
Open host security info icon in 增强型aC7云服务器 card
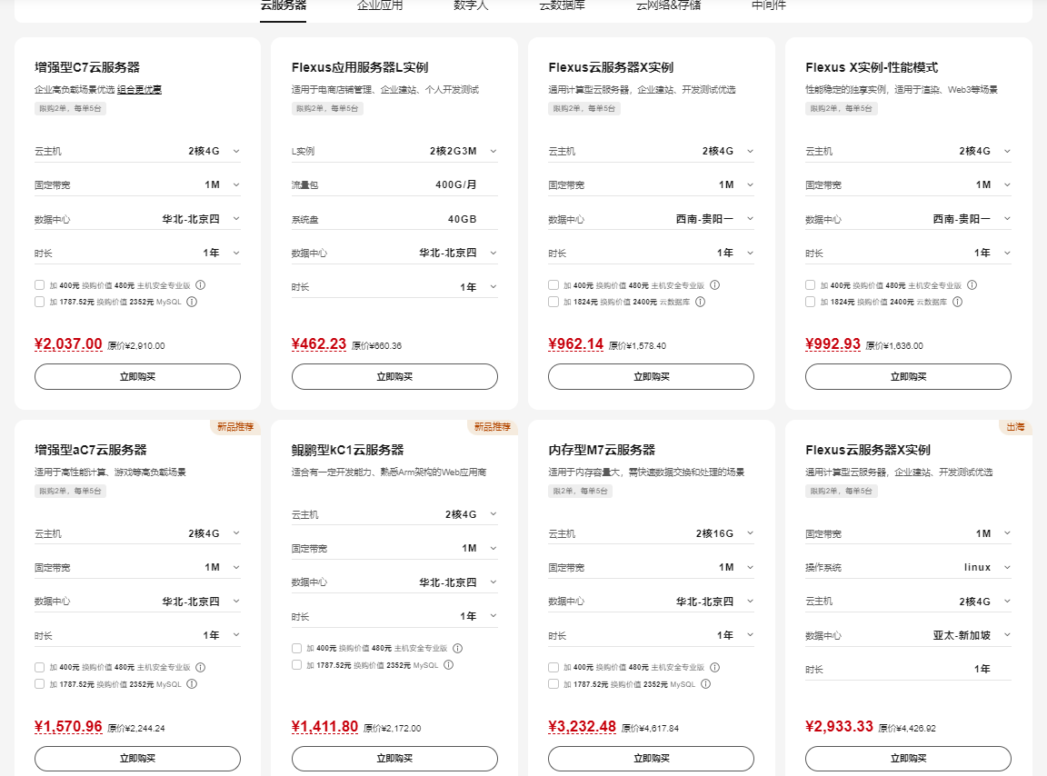tap(200, 667)
